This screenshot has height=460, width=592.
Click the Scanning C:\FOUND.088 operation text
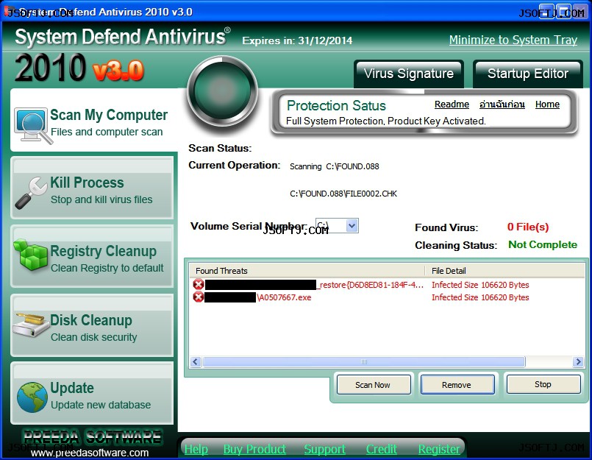334,166
